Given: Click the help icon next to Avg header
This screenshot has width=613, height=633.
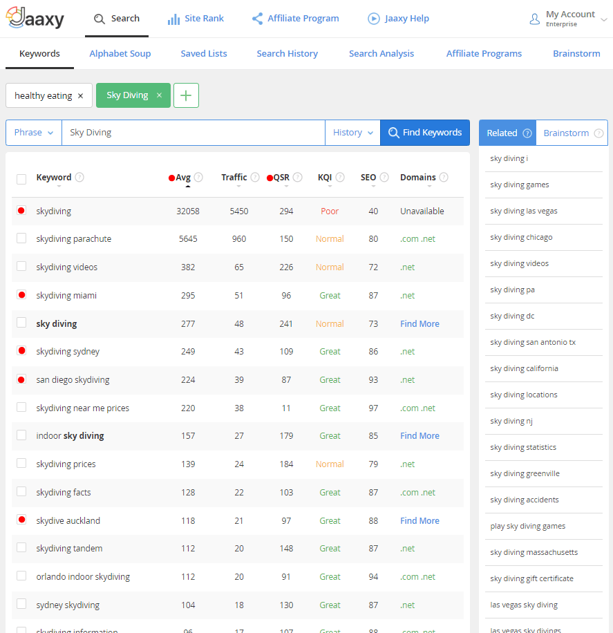Looking at the screenshot, I should (198, 177).
